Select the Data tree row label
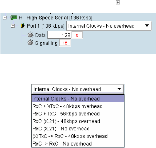The height and width of the screenshot is (148, 156). 41,35
